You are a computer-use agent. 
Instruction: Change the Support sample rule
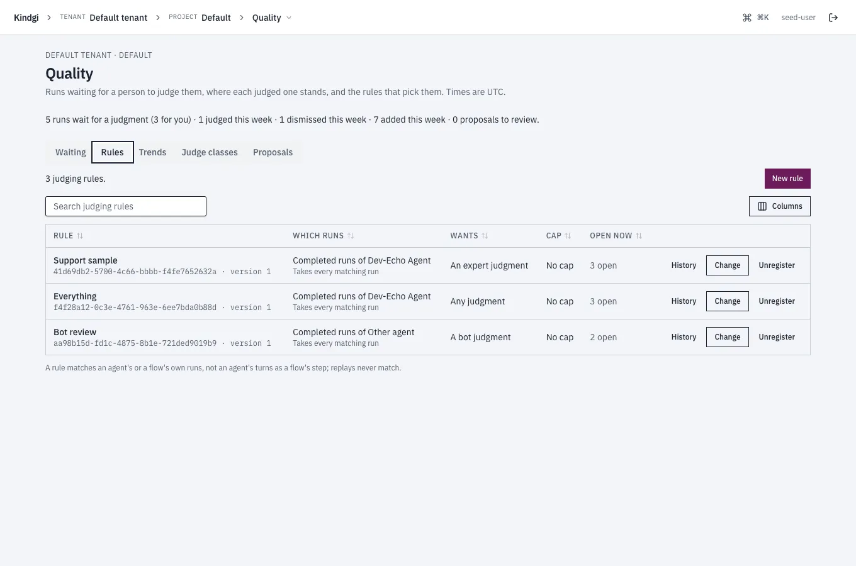click(728, 265)
